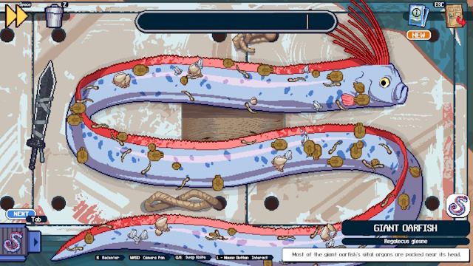Click the blue NEXT button
473x266 pixels.
21,214
